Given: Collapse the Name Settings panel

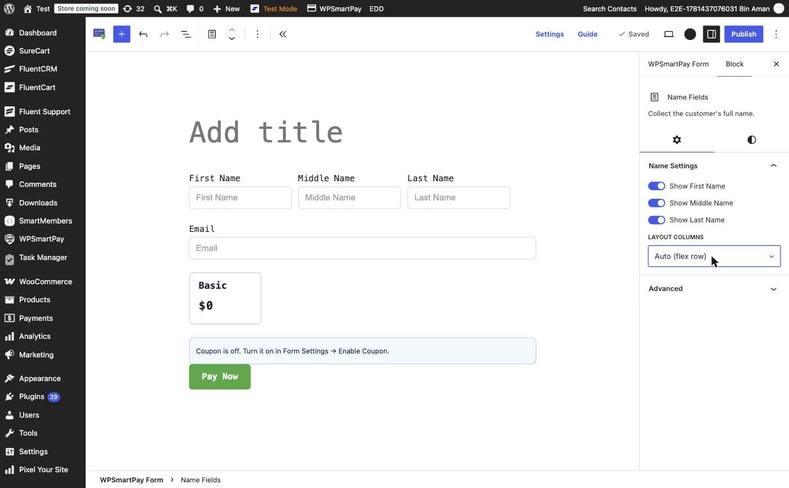Looking at the screenshot, I should [x=713, y=165].
